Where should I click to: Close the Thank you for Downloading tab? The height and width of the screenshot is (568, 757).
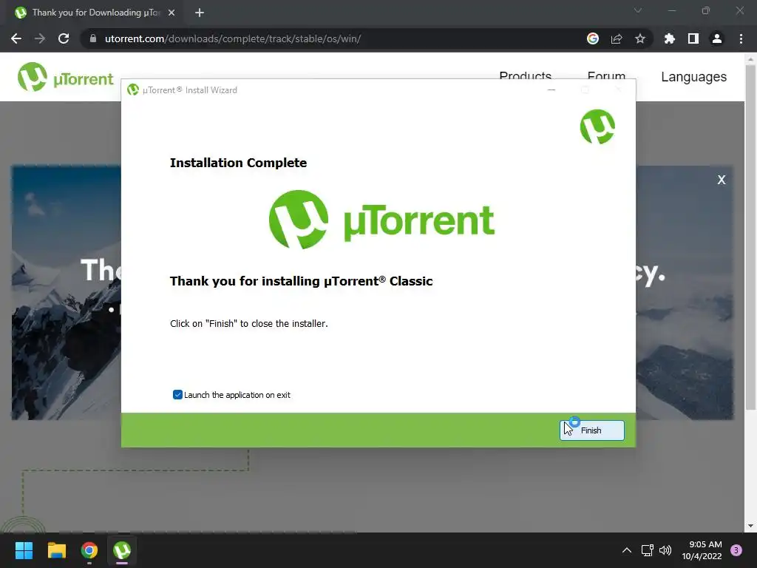coord(172,13)
